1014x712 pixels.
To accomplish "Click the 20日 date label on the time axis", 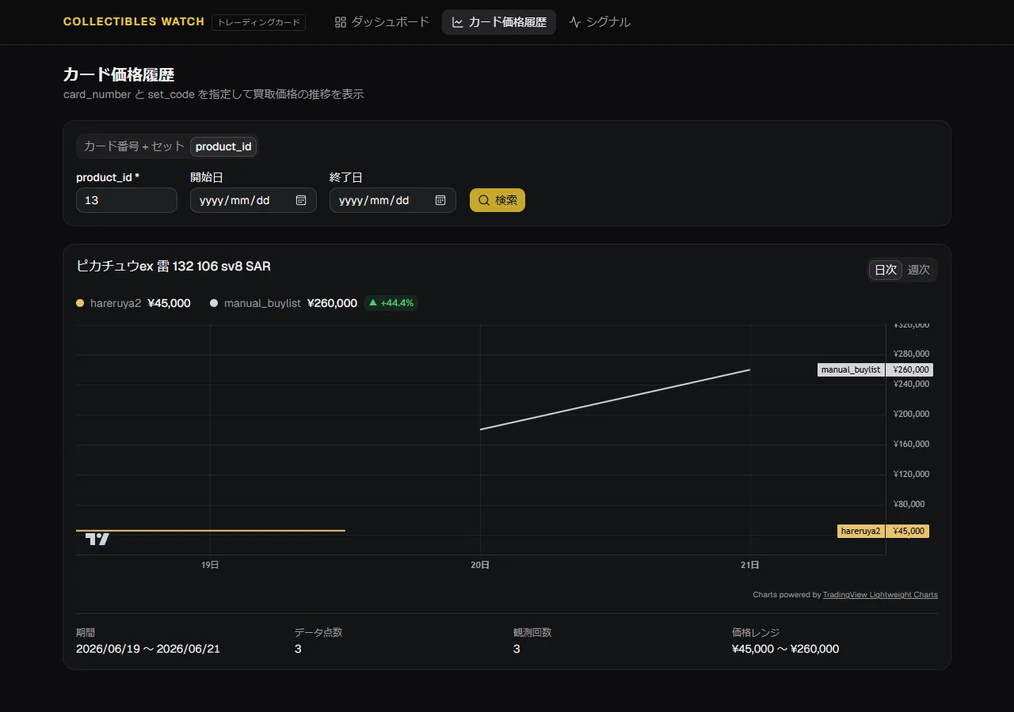I will click(x=480, y=565).
